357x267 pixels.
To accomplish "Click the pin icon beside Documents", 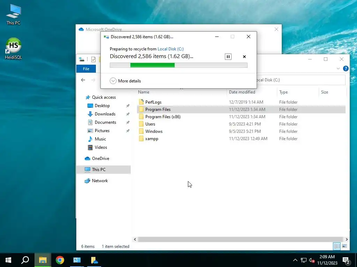I will pyautogui.click(x=128, y=122).
